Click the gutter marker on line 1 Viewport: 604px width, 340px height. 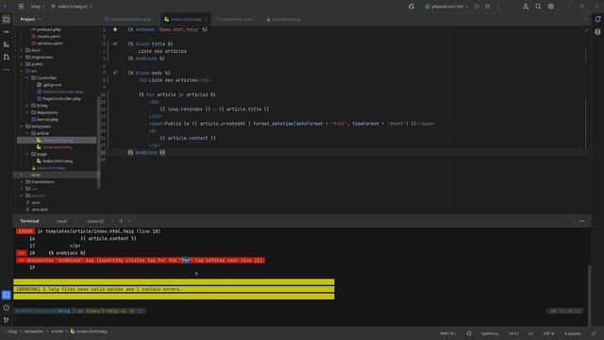[115, 29]
